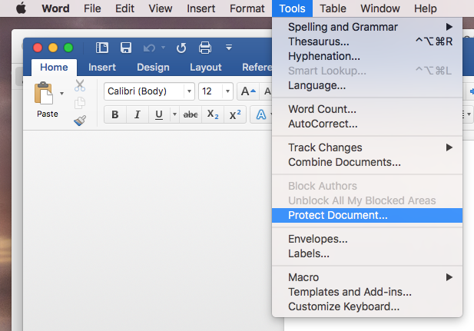Choose Thesaurus from Tools menu
474x331 pixels.
367,41
